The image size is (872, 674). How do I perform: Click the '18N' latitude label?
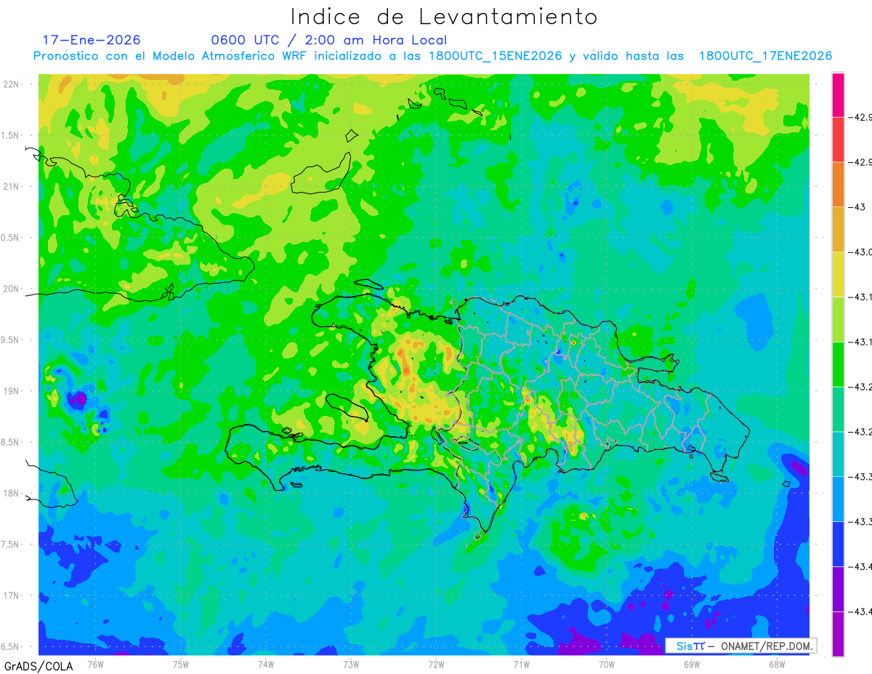click(12, 493)
